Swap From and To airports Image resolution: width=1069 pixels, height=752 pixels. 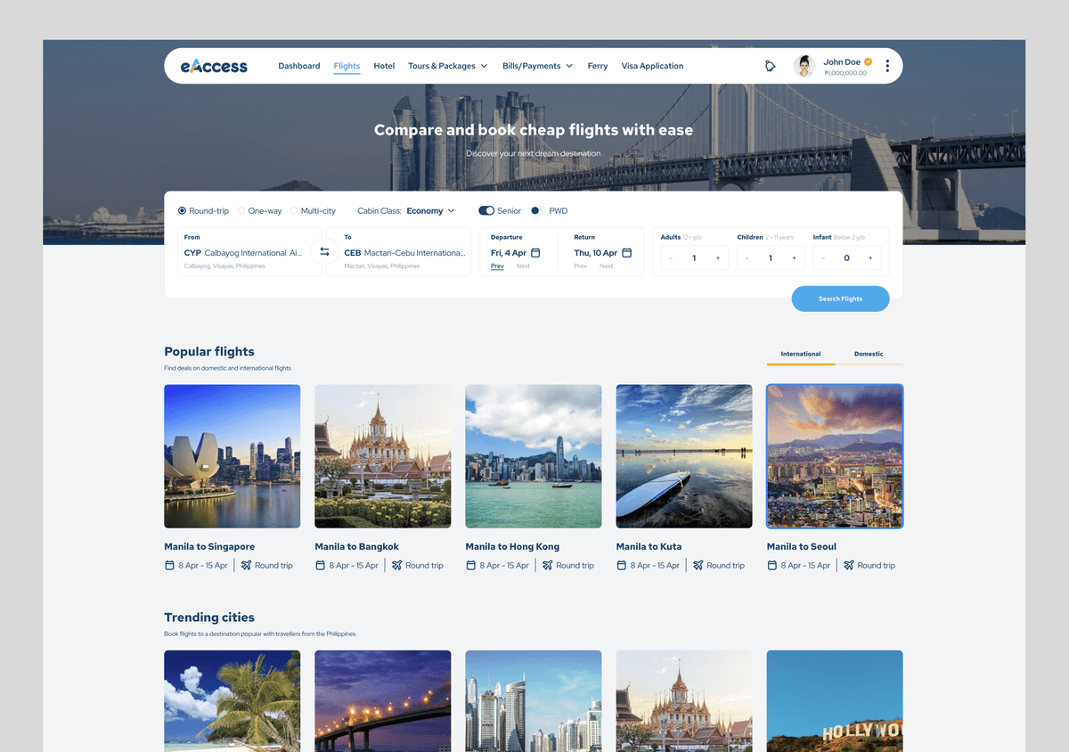pos(324,252)
